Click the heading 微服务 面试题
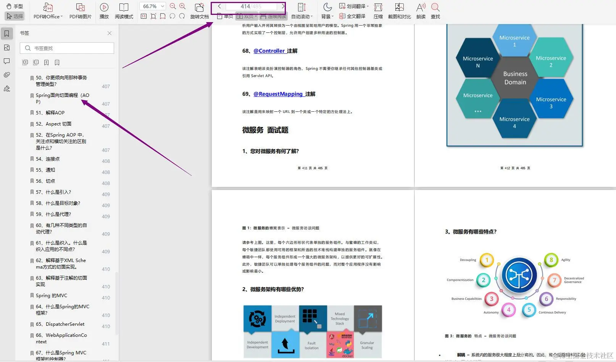Viewport: 616px width, 362px height. pyautogui.click(x=265, y=130)
